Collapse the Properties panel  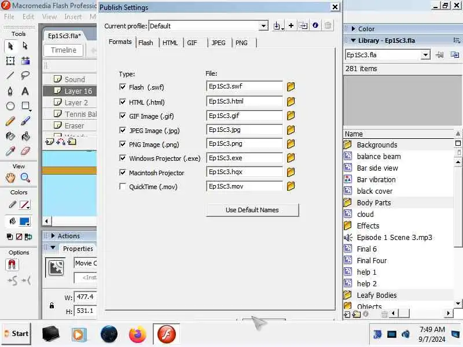[x=53, y=248]
